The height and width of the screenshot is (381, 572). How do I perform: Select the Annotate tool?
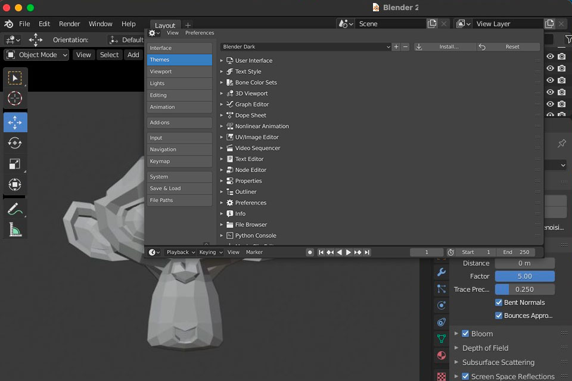tap(15, 209)
